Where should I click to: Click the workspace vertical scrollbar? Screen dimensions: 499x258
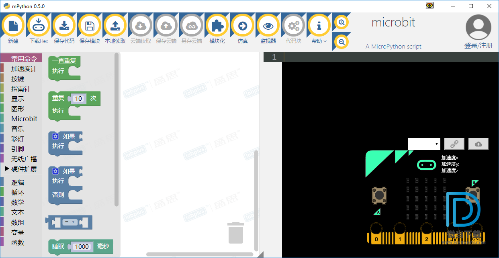(x=256, y=200)
